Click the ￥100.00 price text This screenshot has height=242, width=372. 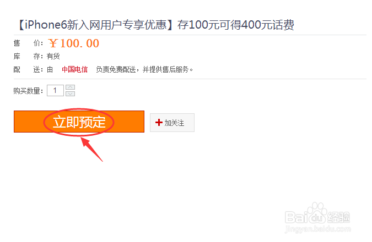(x=74, y=43)
